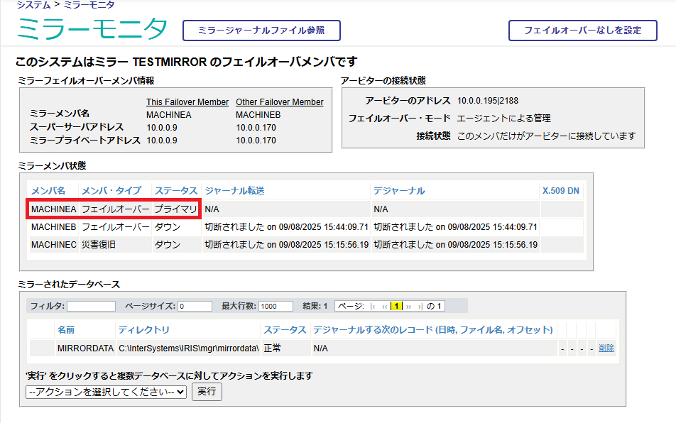The width and height of the screenshot is (676, 423).
Task: Open ミラージャーナルファイル参照
Action: [x=261, y=31]
